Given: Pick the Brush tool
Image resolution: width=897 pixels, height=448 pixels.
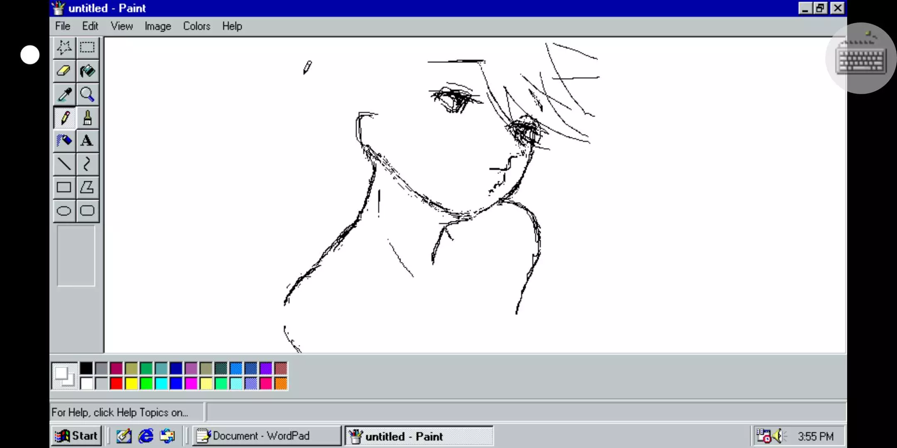Looking at the screenshot, I should click(x=87, y=118).
